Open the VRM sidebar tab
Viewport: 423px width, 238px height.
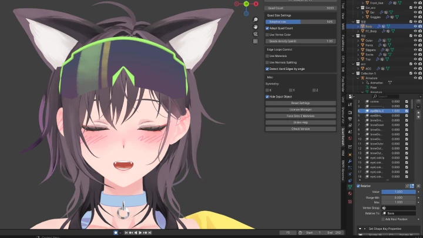pos(343,153)
